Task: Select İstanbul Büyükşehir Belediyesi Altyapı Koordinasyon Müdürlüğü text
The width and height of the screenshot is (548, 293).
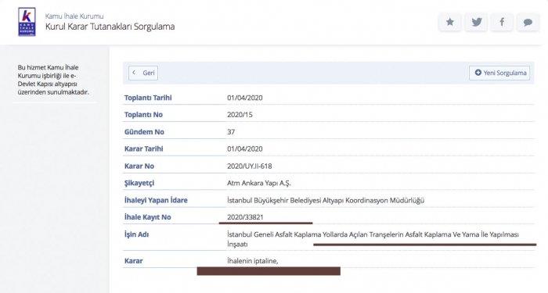Action: click(326, 200)
